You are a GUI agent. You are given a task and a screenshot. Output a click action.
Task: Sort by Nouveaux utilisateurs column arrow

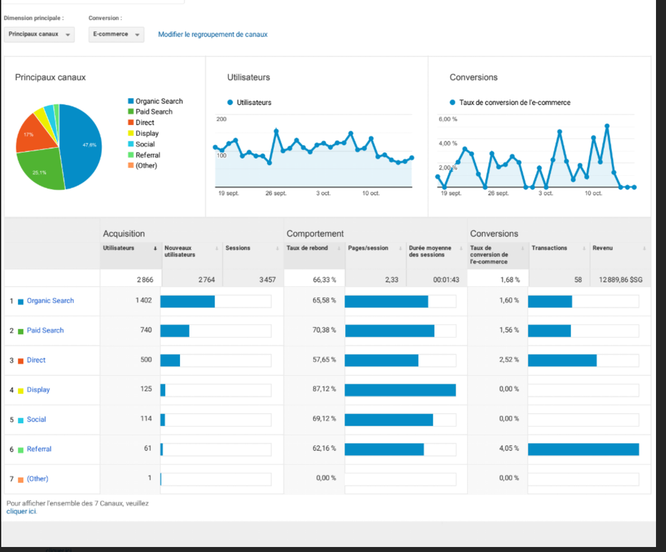click(x=216, y=248)
